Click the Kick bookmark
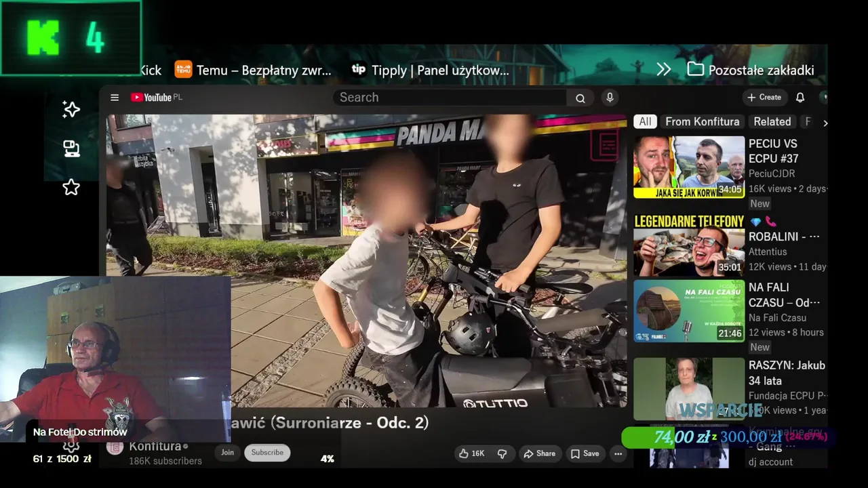The width and height of the screenshot is (868, 488). pos(151,70)
